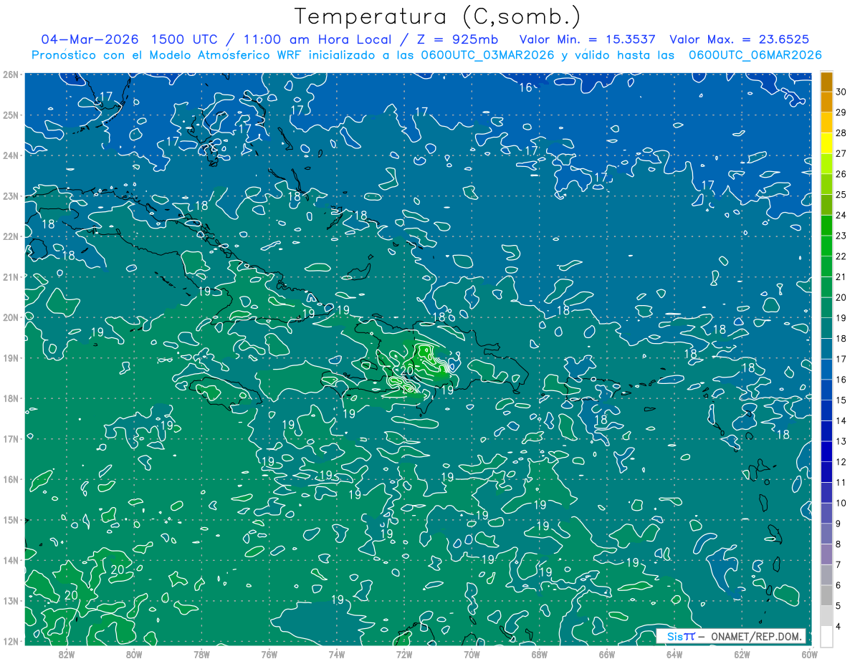The width and height of the screenshot is (860, 664).
Task: Click the color bar label "6"
Action: [838, 585]
